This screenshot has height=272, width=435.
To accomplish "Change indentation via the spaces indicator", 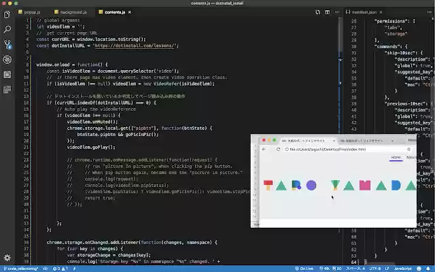I will click(x=355, y=269).
